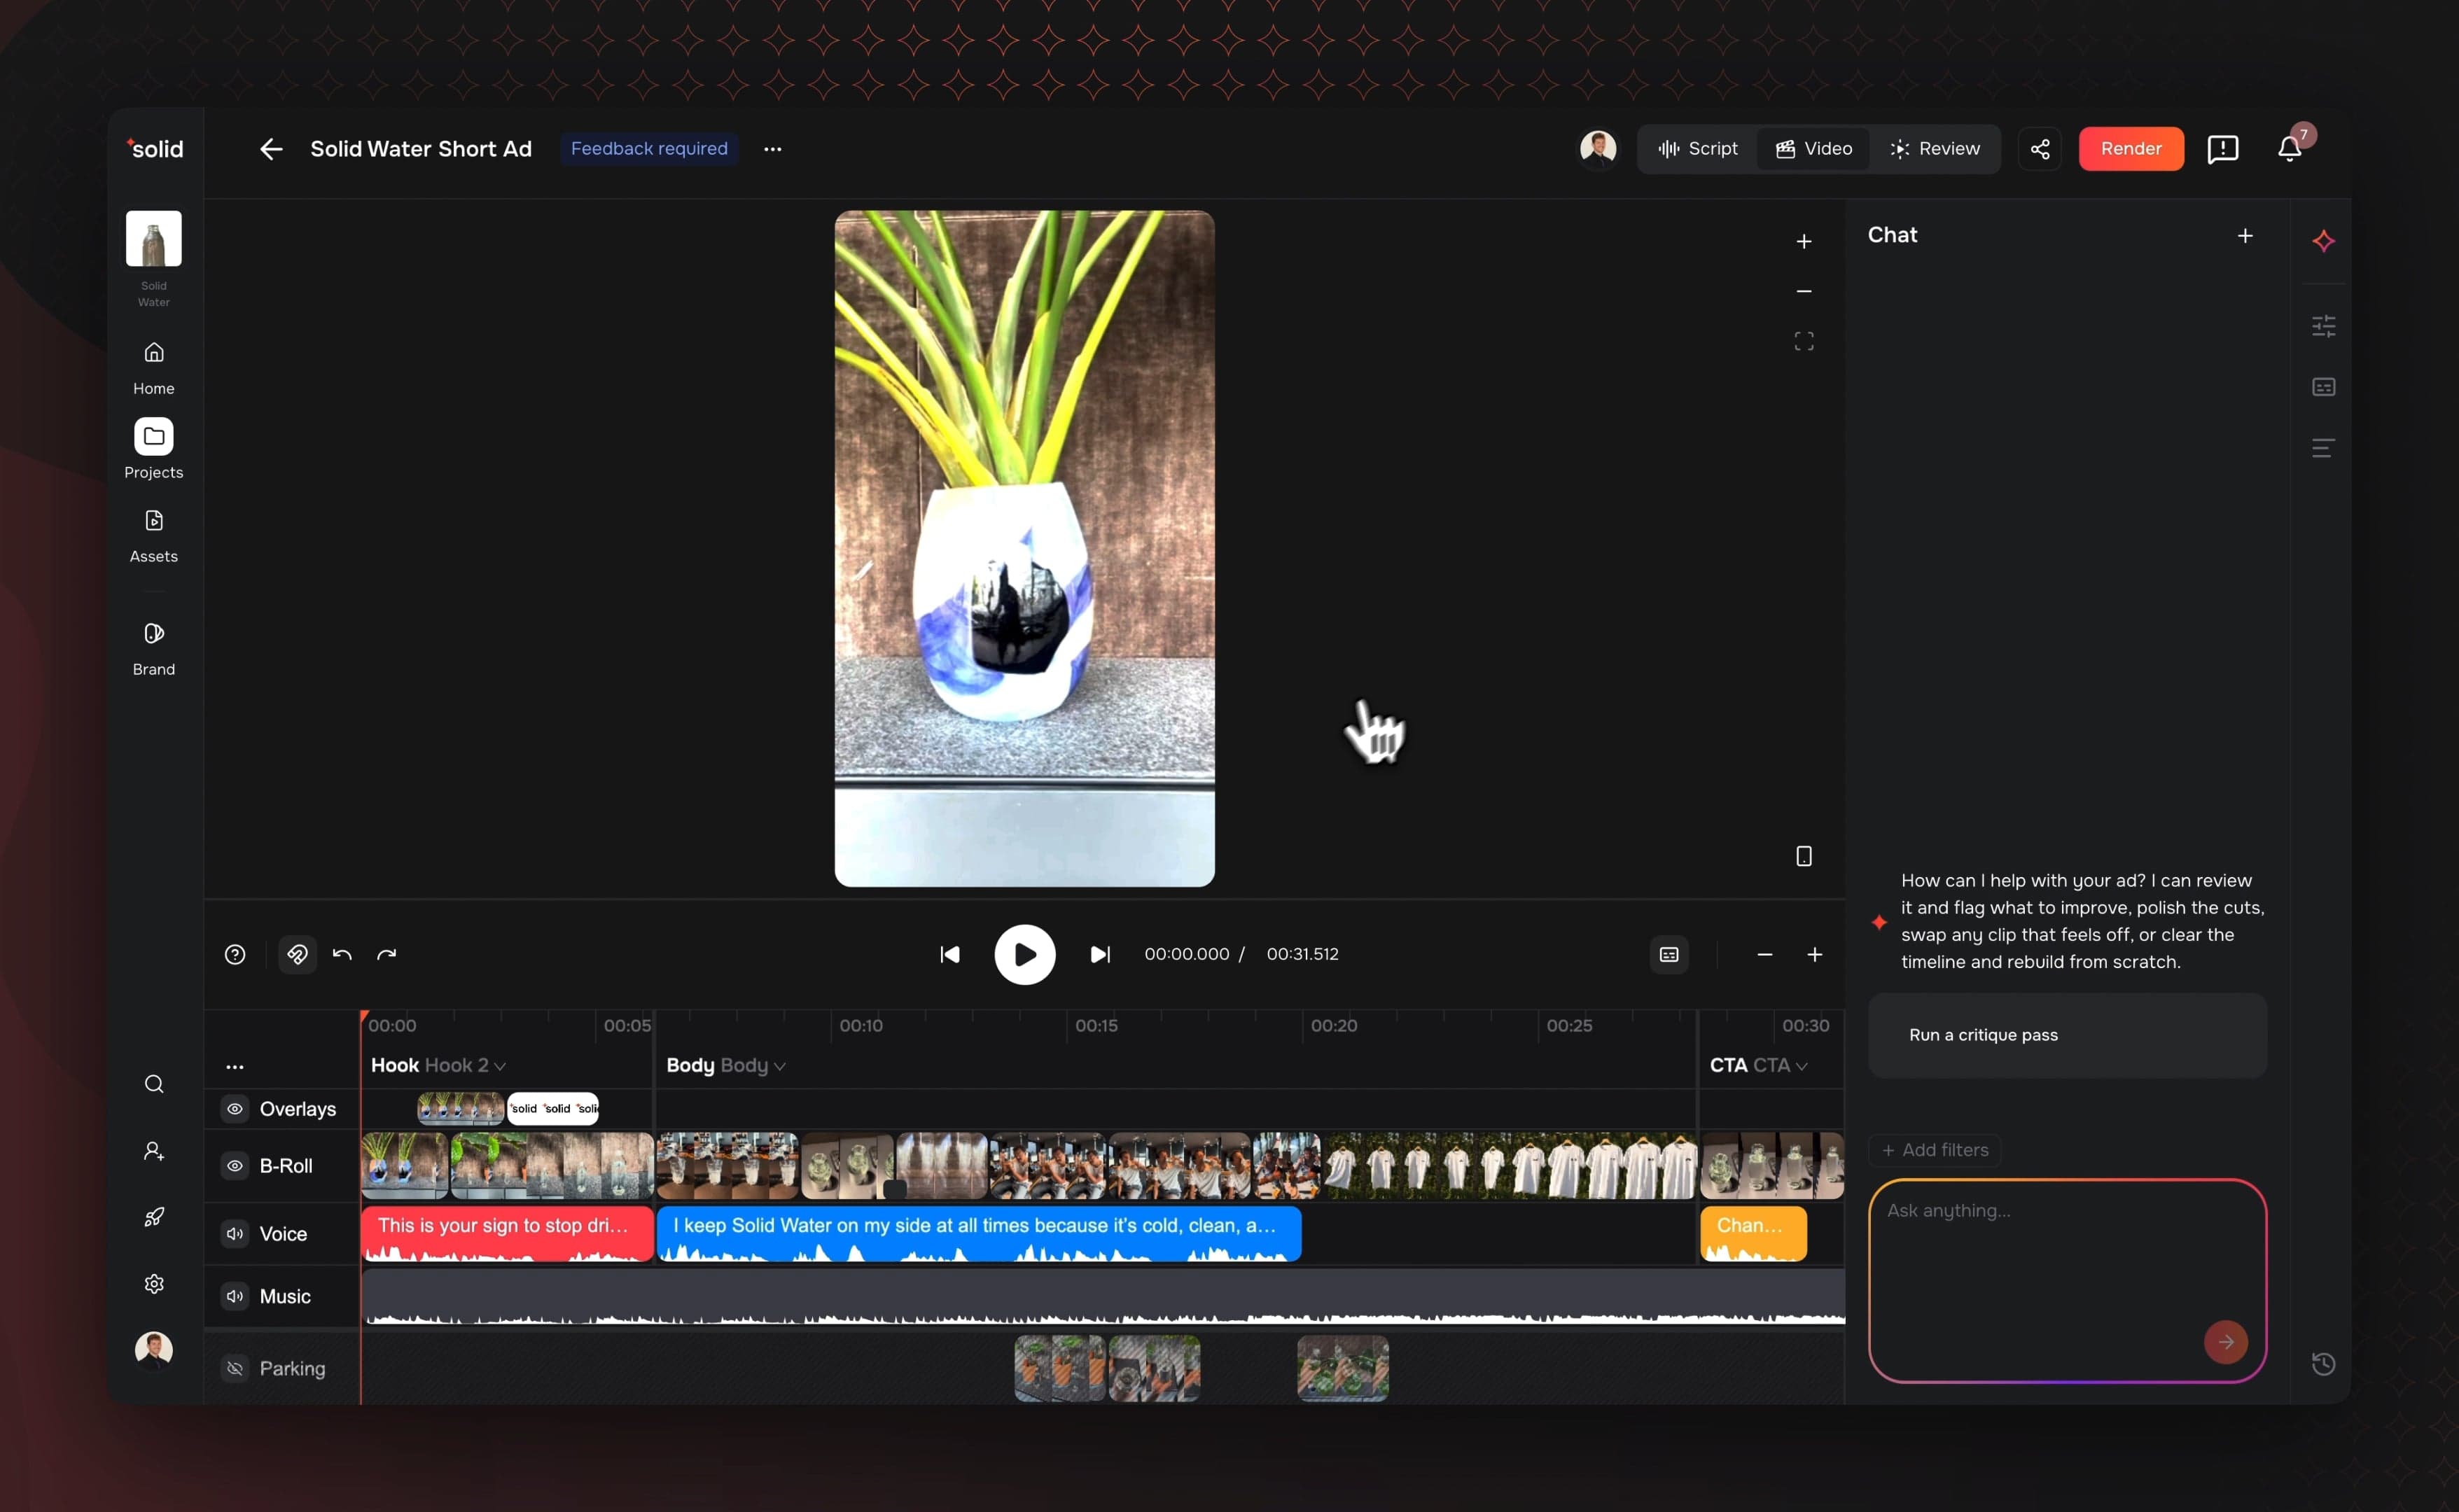Click the playhead marker at 00:00

point(364,1016)
